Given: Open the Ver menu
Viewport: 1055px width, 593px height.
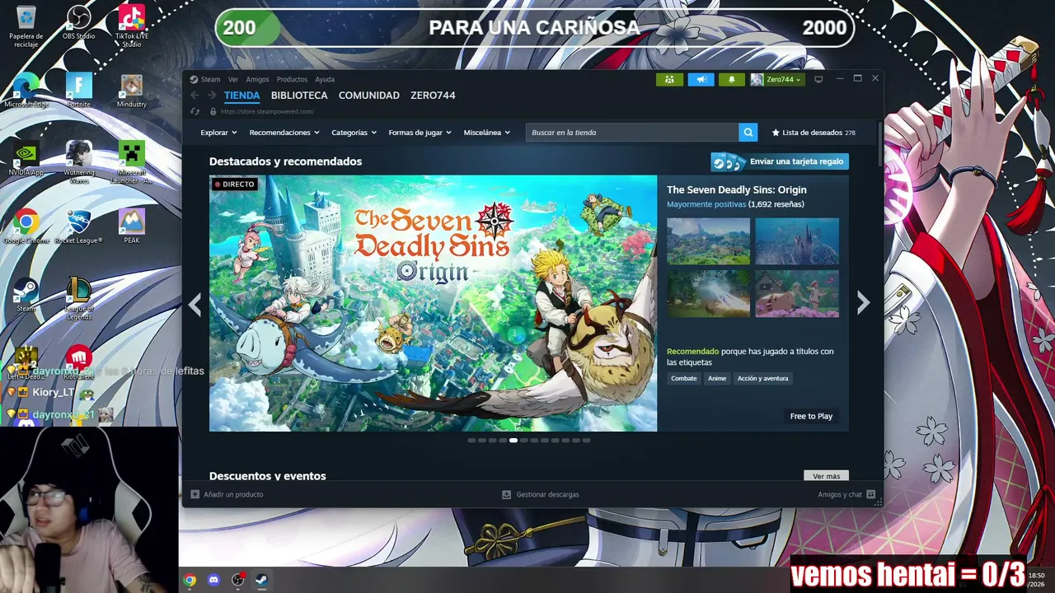Looking at the screenshot, I should 233,79.
